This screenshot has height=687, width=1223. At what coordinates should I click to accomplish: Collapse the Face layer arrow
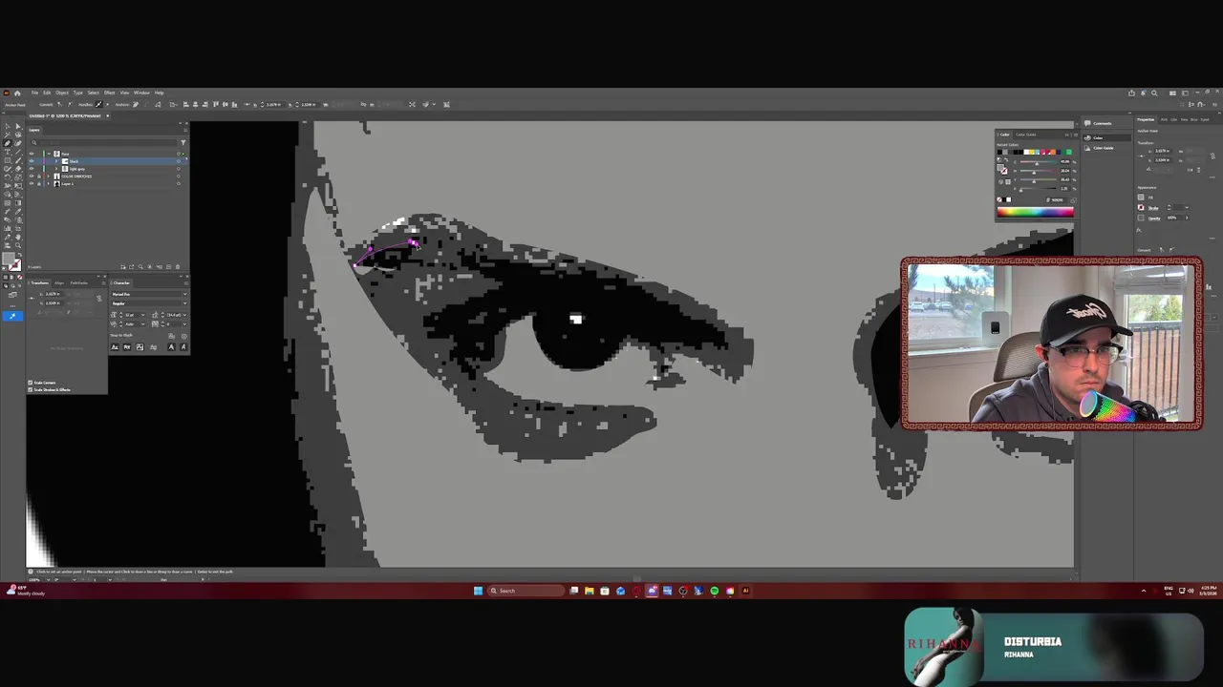coord(49,154)
